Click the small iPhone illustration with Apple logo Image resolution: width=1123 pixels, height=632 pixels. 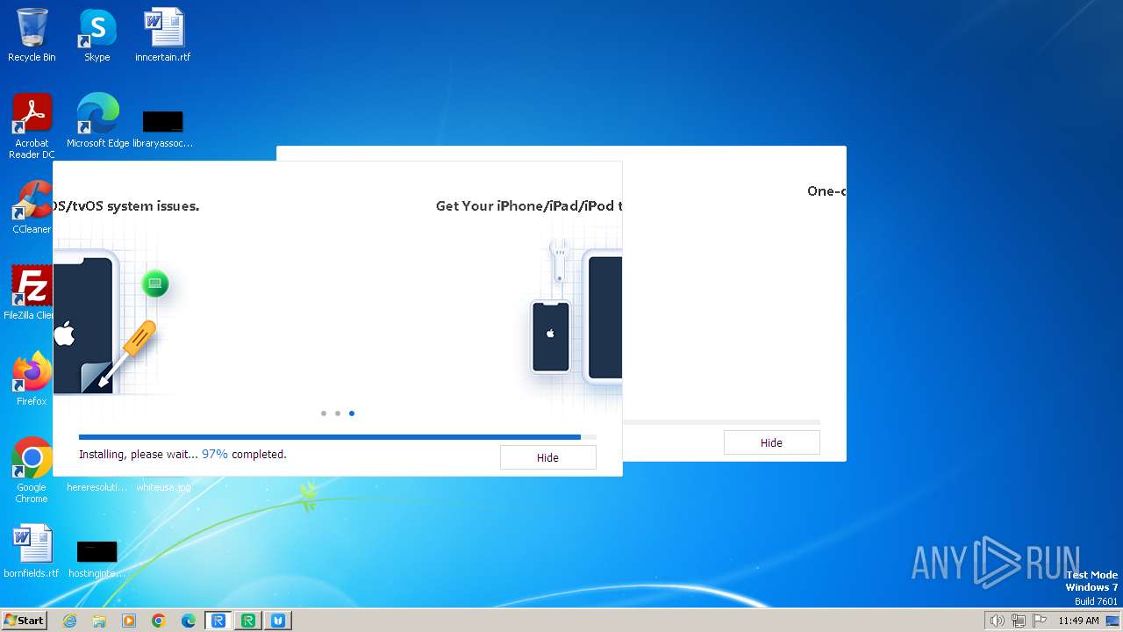tap(551, 336)
